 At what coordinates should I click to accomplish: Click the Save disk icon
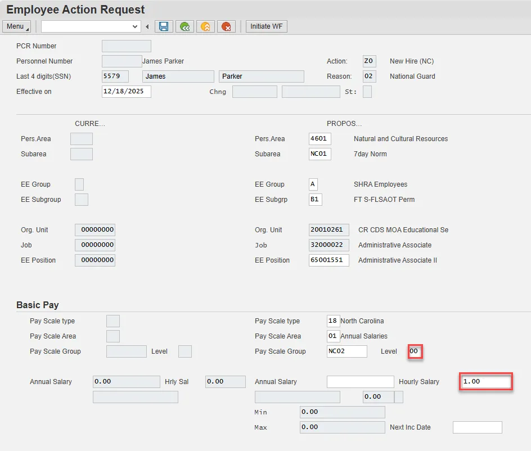pos(164,26)
